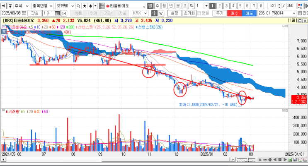Click the 설정 settings button
This screenshot has width=308, height=166.
tap(175, 13)
